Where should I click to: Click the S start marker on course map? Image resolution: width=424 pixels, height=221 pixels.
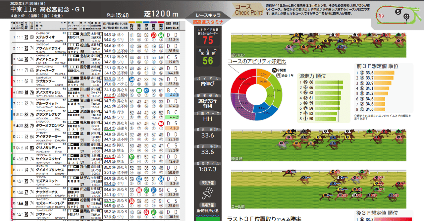click(398, 12)
